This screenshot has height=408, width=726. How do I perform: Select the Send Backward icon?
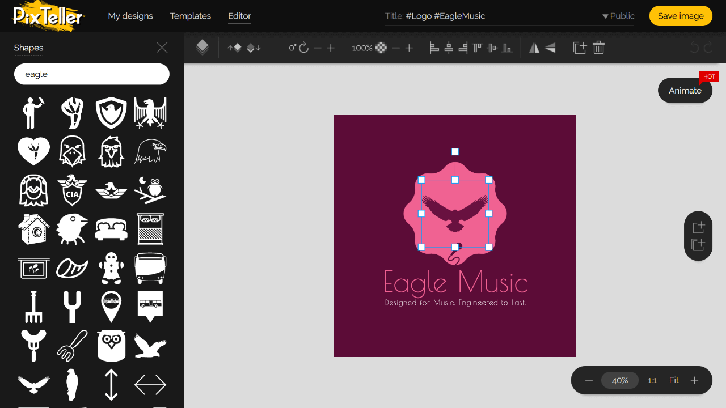[x=254, y=48]
